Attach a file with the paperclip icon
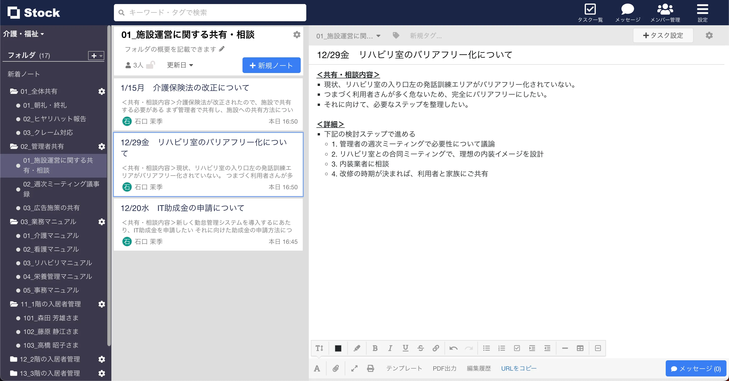 pos(336,368)
